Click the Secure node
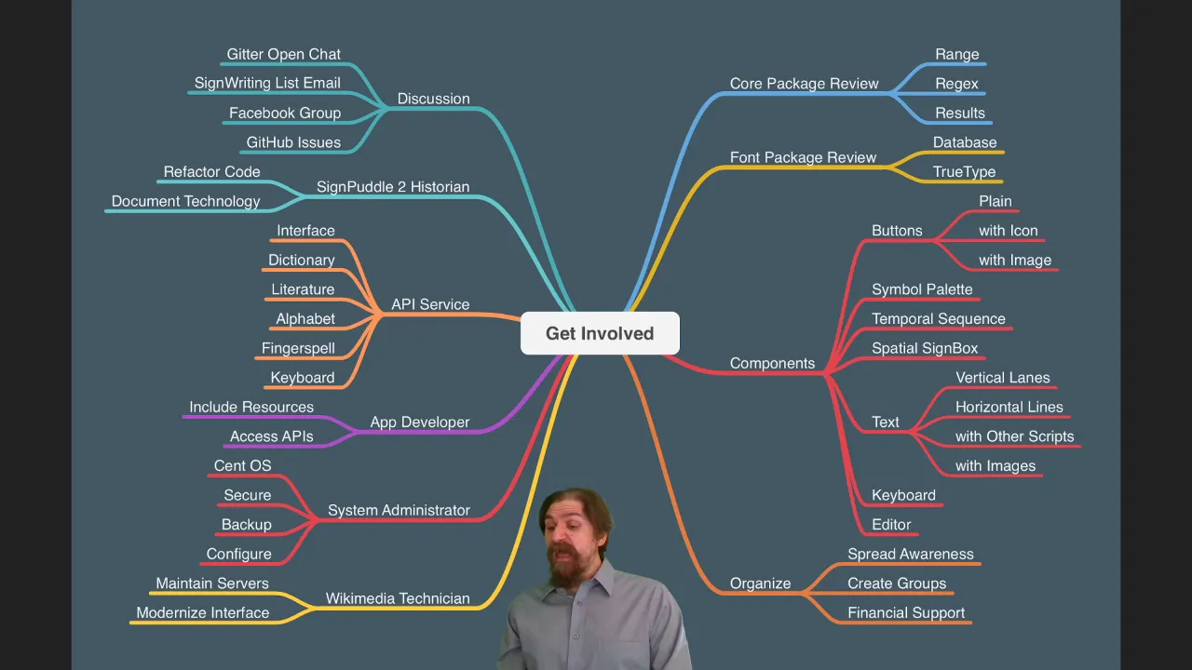 pyautogui.click(x=248, y=495)
